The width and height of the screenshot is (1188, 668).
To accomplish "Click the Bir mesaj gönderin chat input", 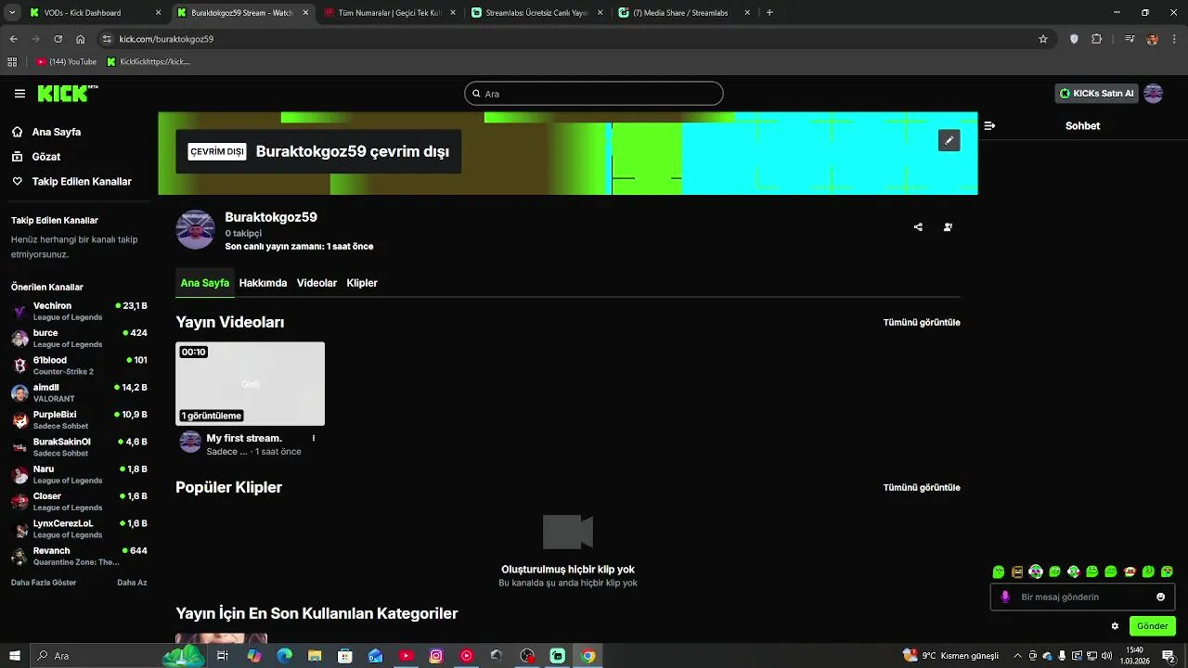I will click(x=1082, y=597).
